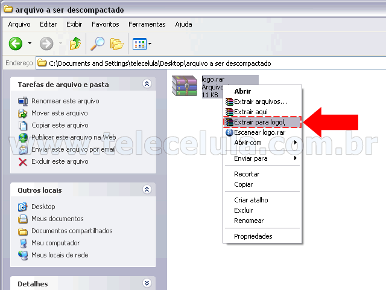
Task: Toggle the Folders pane icon
Action: click(x=116, y=44)
